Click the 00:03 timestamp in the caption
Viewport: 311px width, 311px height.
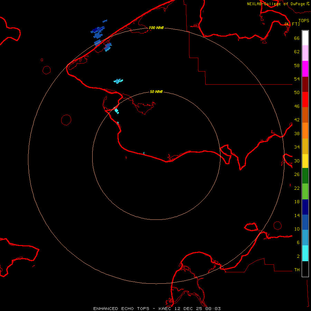click(213, 309)
